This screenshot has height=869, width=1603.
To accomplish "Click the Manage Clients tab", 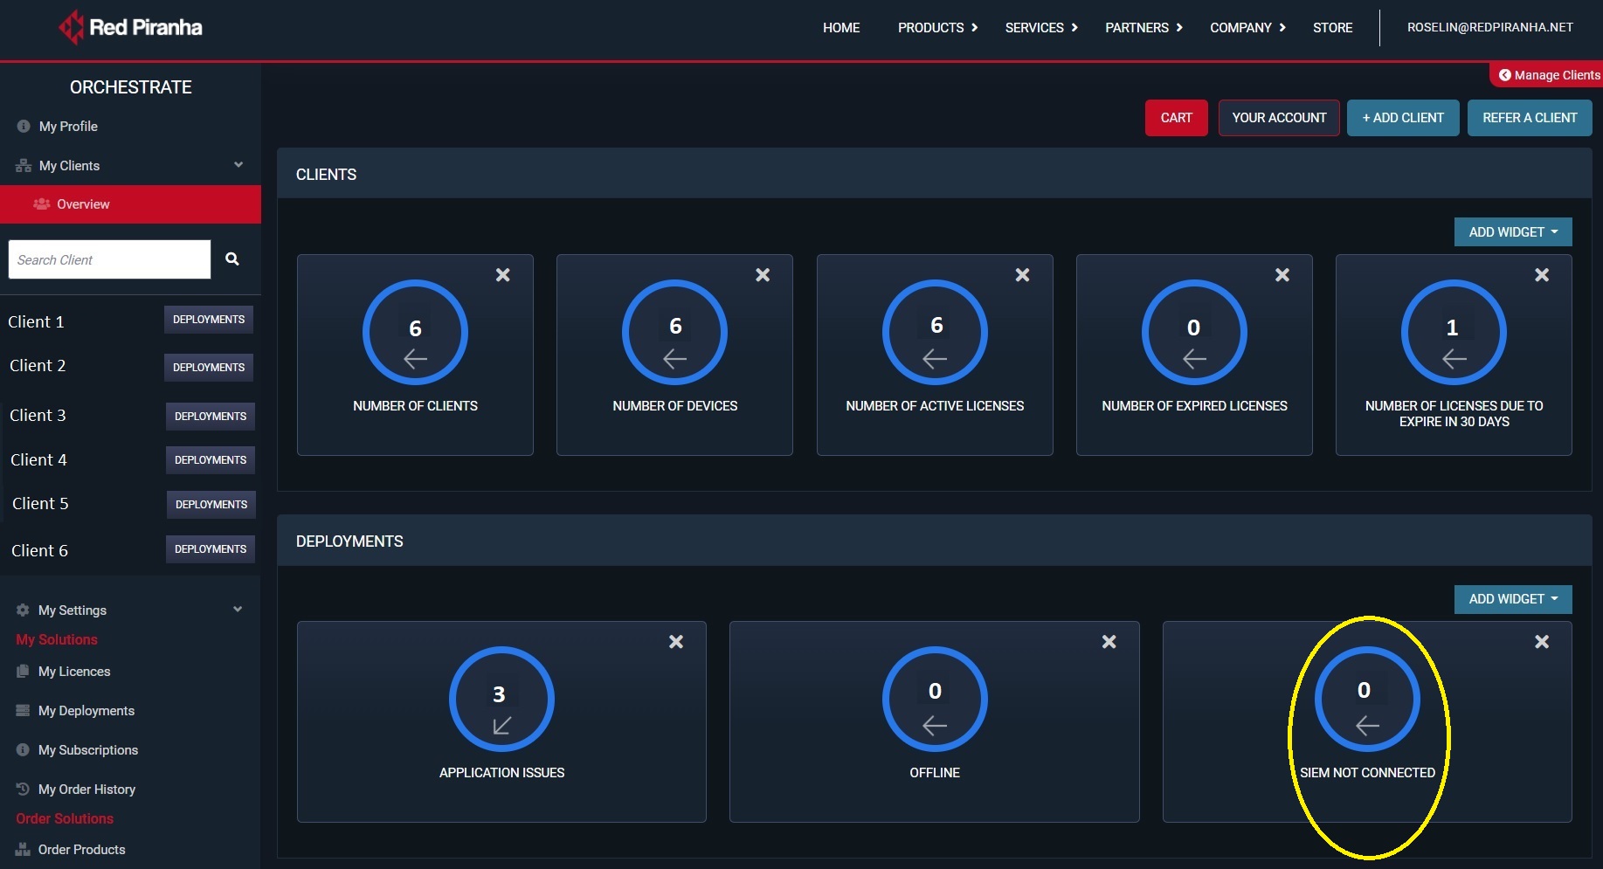I will pos(1548,75).
